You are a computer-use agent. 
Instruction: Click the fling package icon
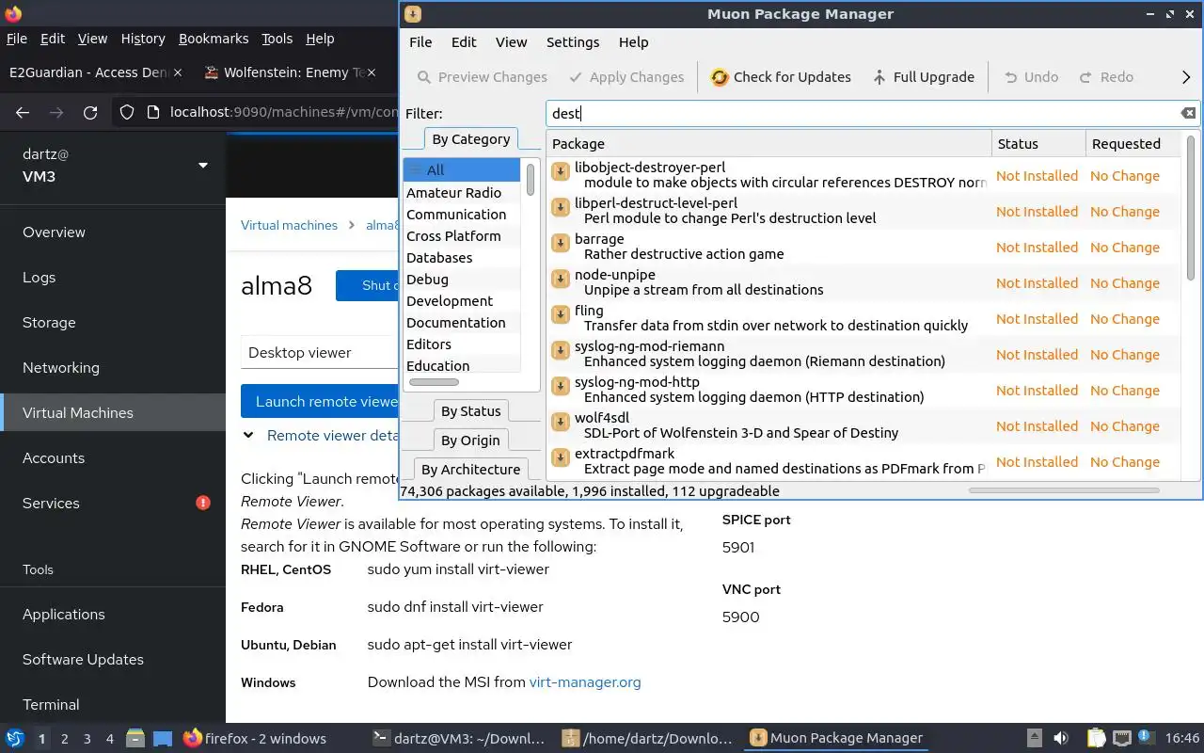click(x=560, y=314)
